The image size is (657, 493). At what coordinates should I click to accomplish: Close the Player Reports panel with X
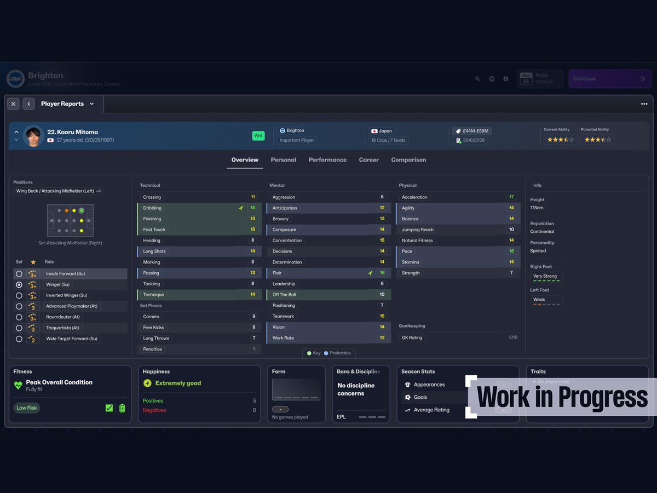tap(14, 104)
